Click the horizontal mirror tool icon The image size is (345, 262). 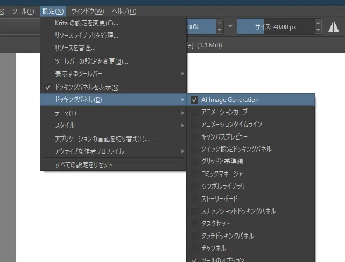pyautogui.click(x=334, y=27)
